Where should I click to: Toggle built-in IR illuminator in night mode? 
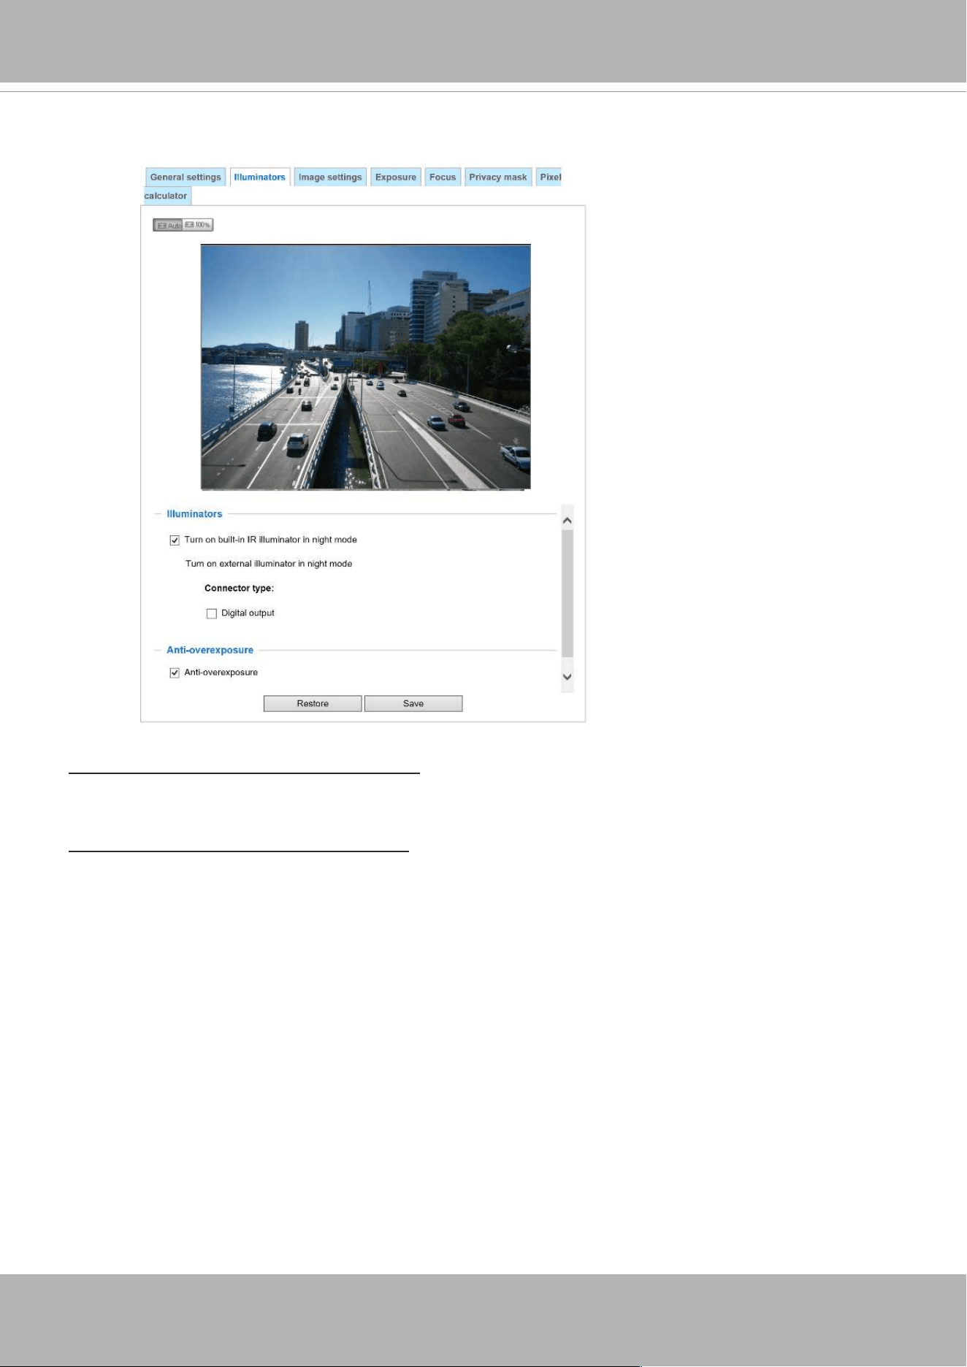(x=175, y=540)
